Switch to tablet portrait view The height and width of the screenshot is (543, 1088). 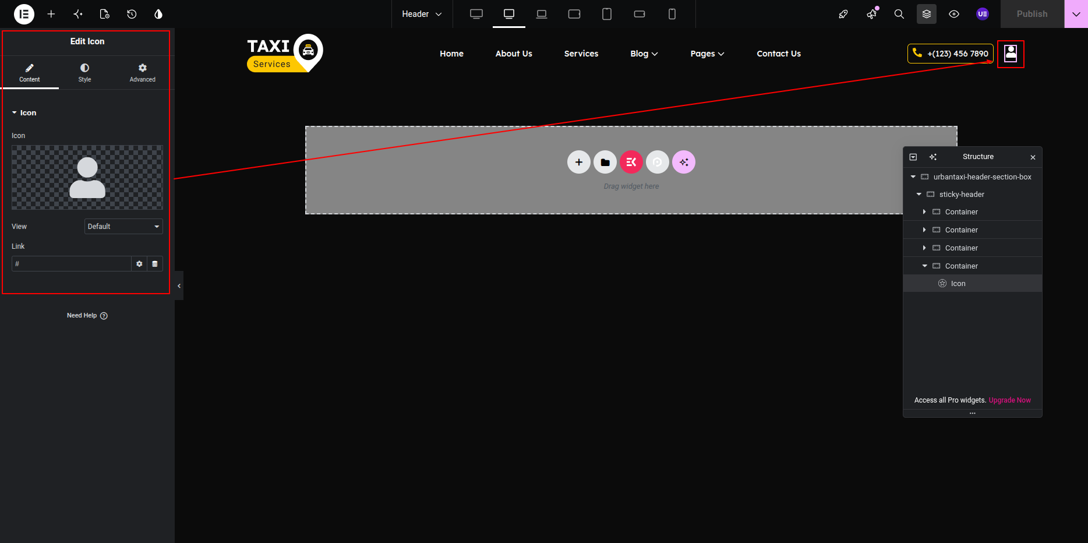coord(607,14)
